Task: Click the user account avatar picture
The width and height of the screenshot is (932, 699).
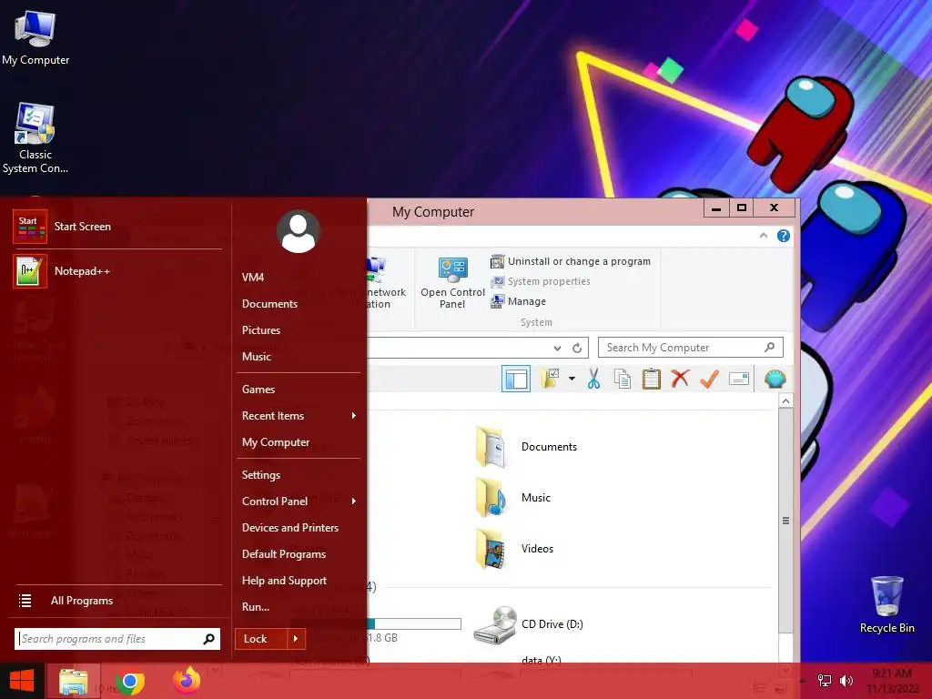Action: 299,231
